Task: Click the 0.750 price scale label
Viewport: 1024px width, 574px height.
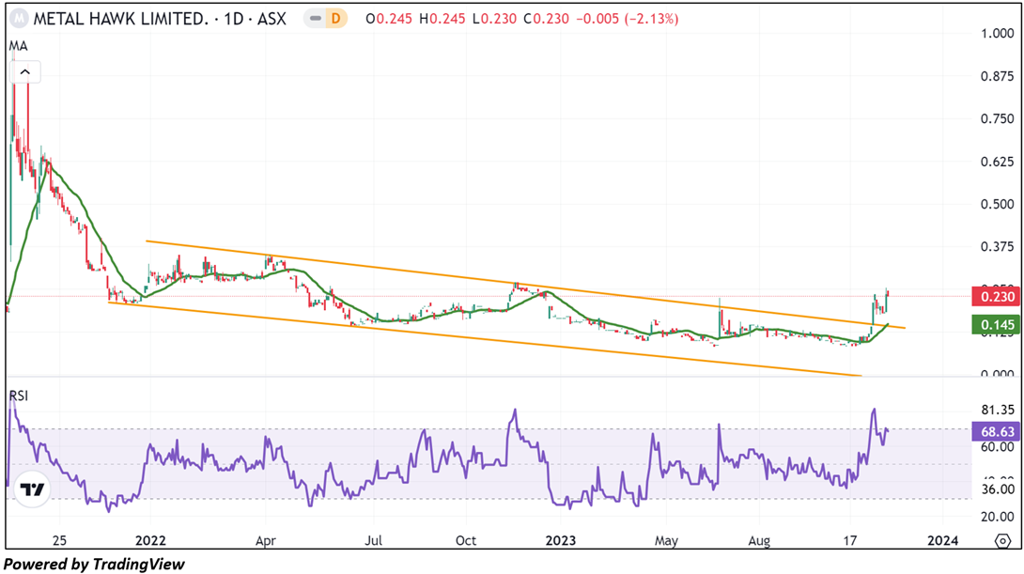Action: click(x=997, y=119)
